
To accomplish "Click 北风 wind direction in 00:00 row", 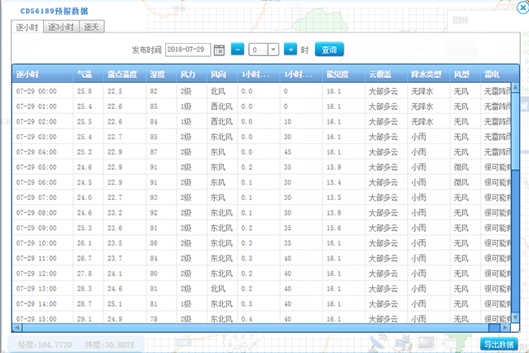I will point(218,91).
